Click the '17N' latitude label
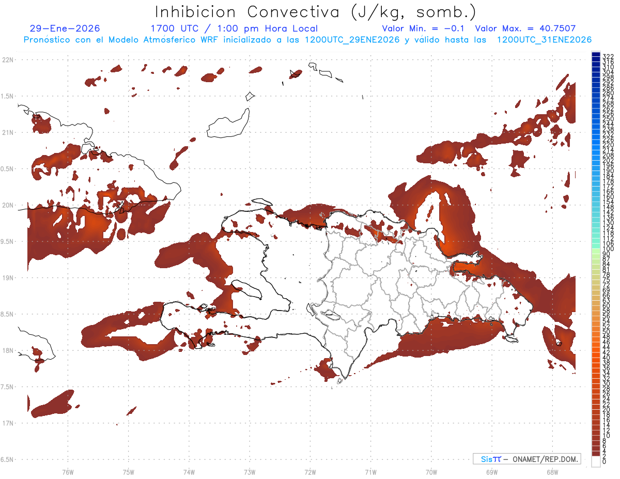 [8, 423]
